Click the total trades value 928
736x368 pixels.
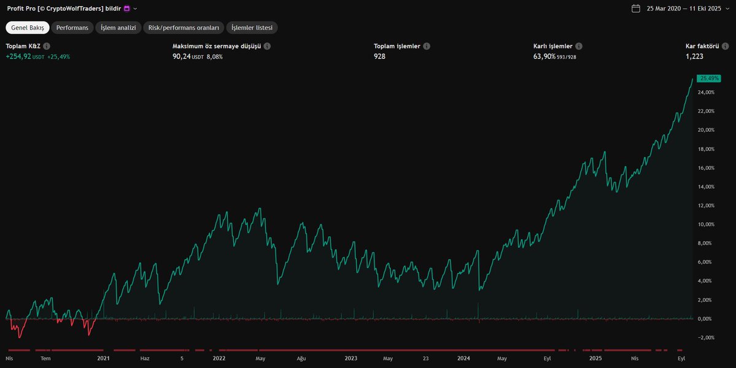pyautogui.click(x=379, y=56)
